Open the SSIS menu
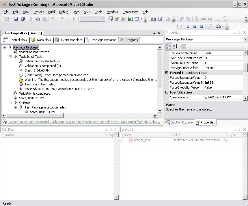This screenshot has width=248, height=206. tap(87, 12)
